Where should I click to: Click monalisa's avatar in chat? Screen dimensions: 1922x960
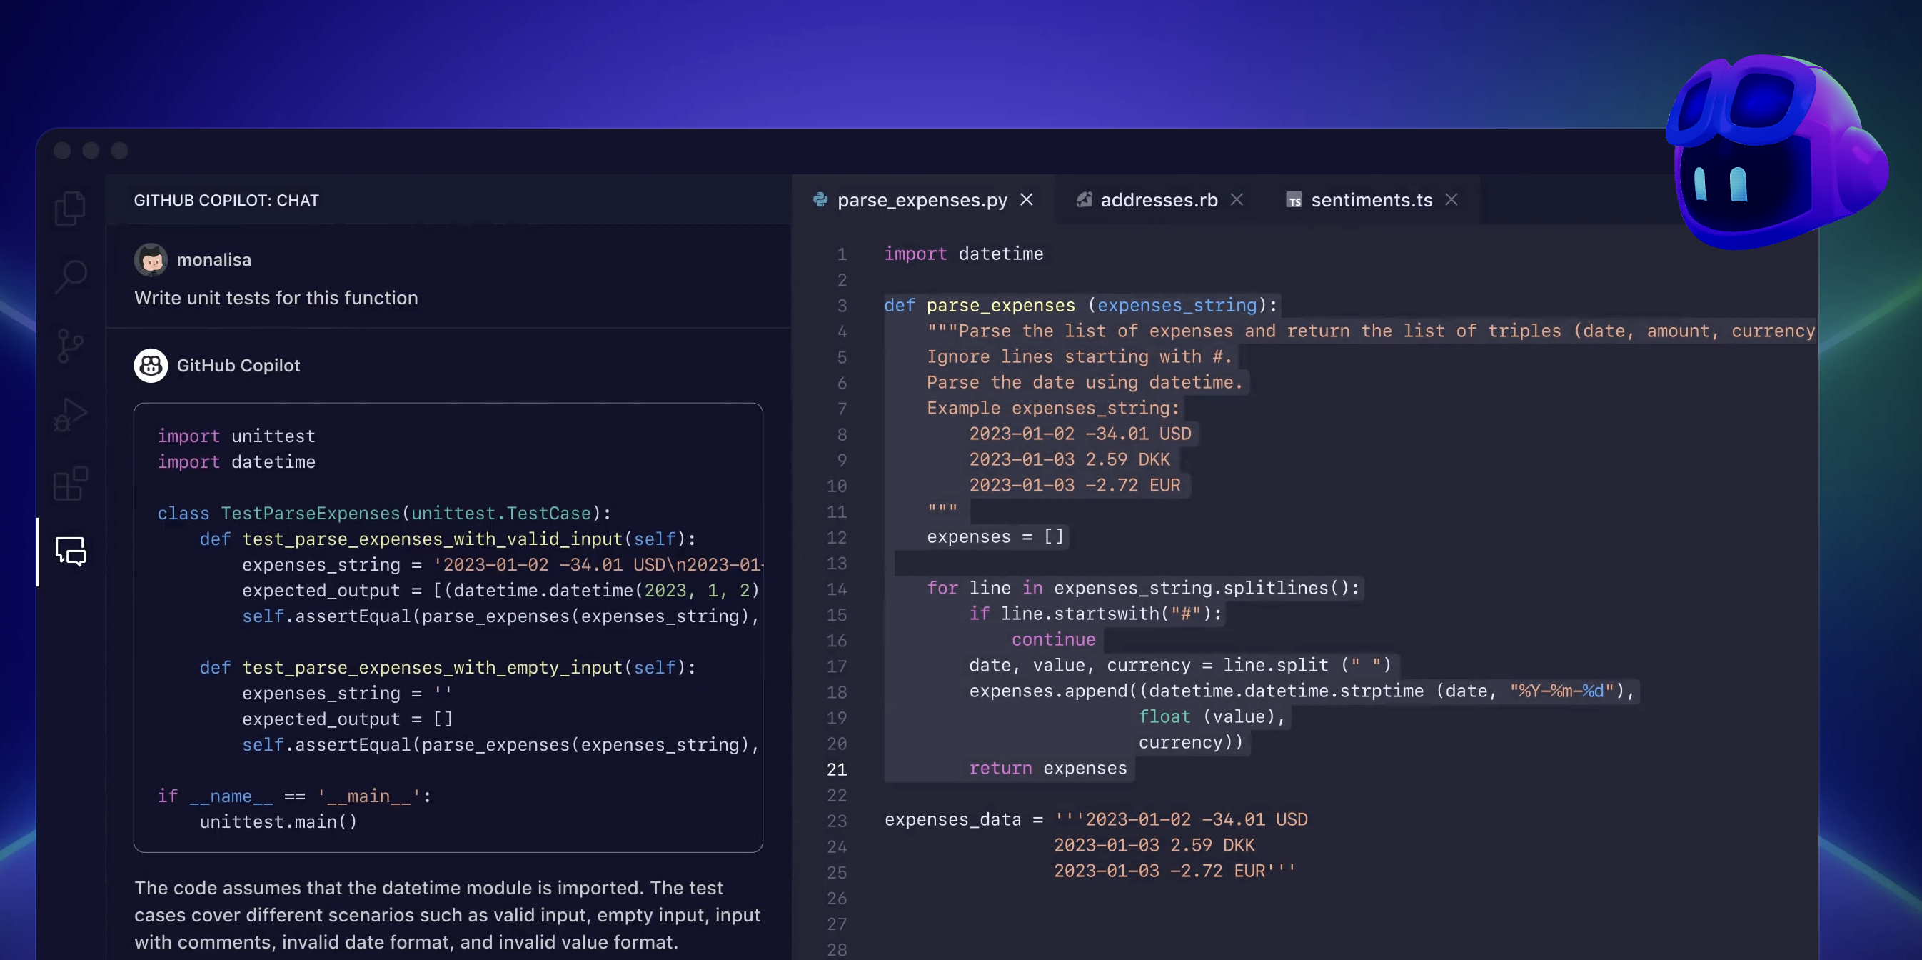point(151,260)
